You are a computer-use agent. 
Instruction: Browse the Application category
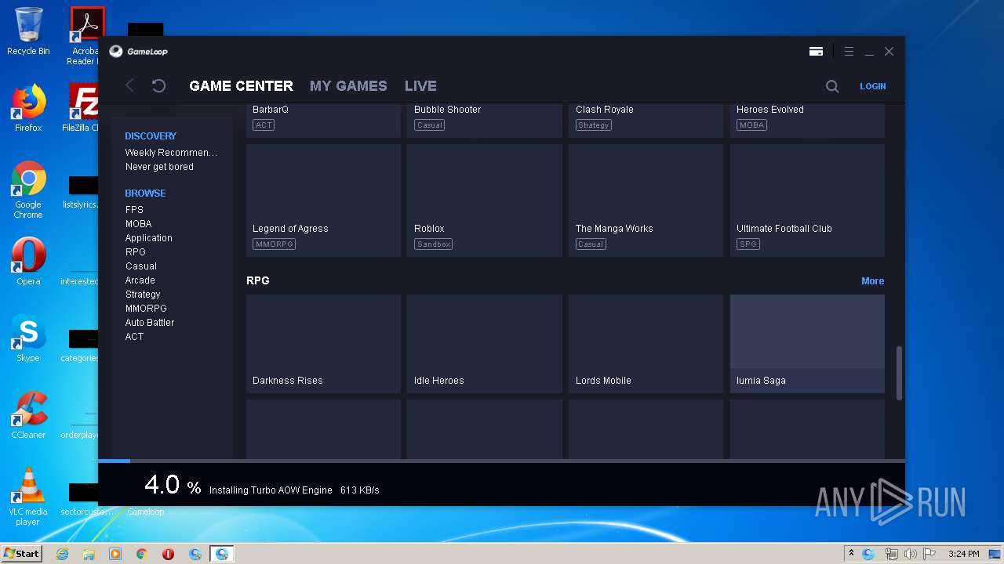(x=149, y=238)
